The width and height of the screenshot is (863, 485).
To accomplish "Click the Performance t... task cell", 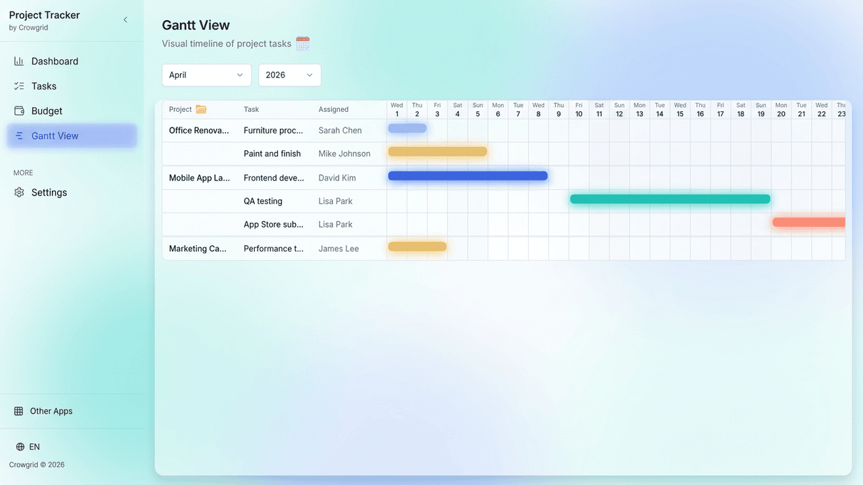I will pyautogui.click(x=274, y=249).
